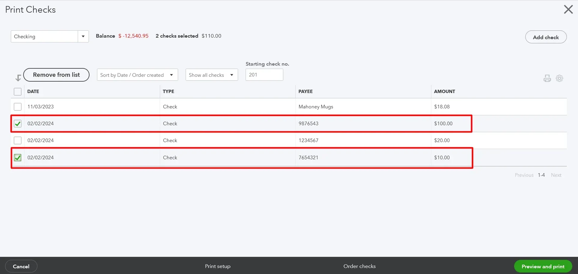Click the 2 checks selected label
The height and width of the screenshot is (274, 578).
tap(177, 36)
